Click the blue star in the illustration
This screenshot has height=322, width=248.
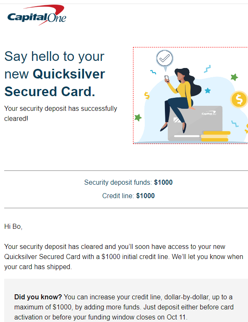tap(208, 91)
